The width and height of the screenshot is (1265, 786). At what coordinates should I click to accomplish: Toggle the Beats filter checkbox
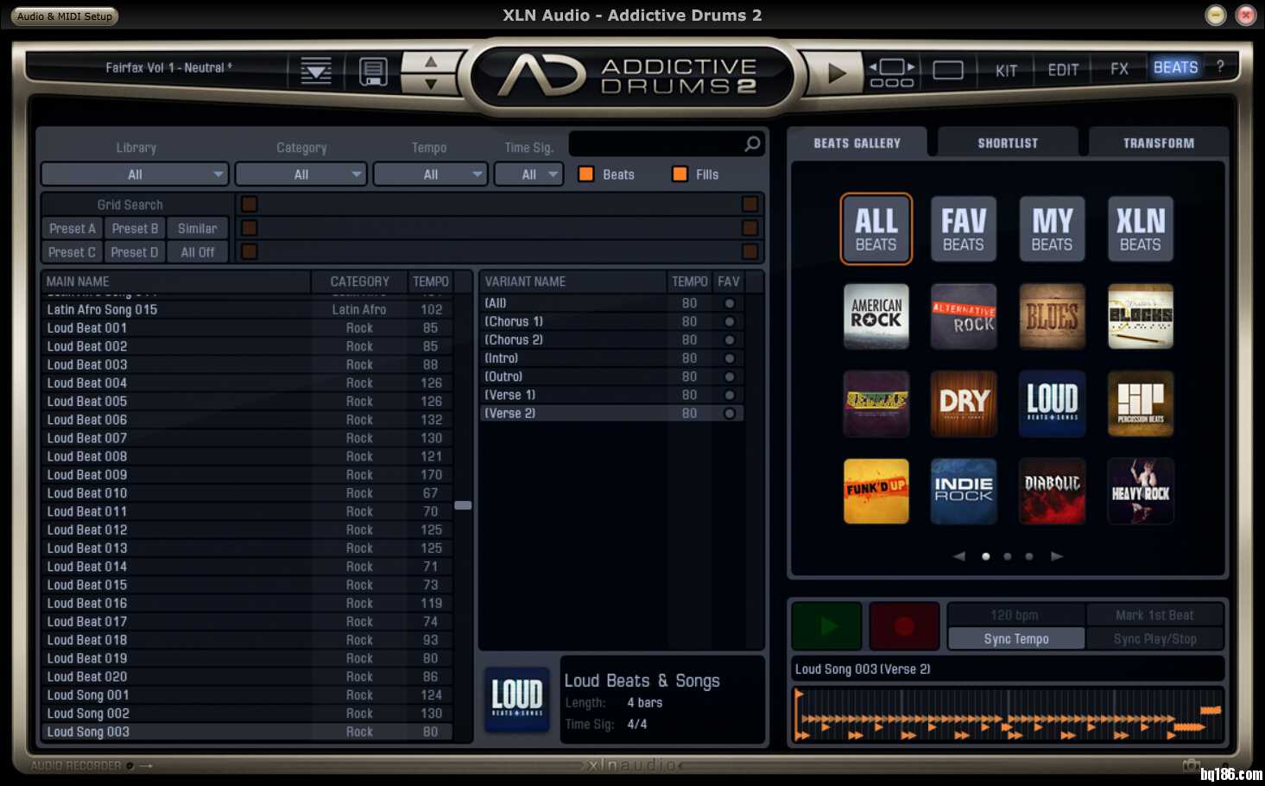[x=586, y=174]
